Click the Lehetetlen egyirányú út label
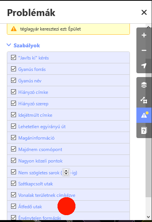 42,126
